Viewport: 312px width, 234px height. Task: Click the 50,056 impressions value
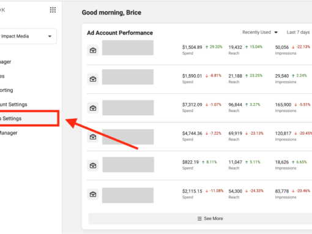click(282, 47)
